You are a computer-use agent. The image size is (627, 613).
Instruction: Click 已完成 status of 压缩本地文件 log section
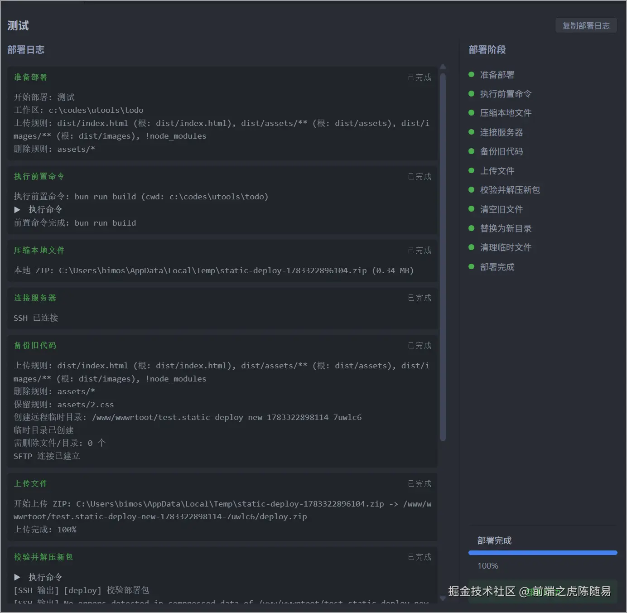coord(420,250)
